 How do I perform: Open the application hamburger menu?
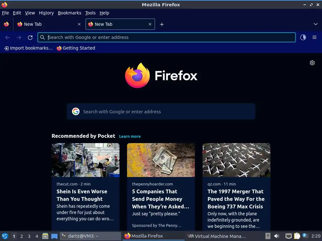pyautogui.click(x=314, y=37)
